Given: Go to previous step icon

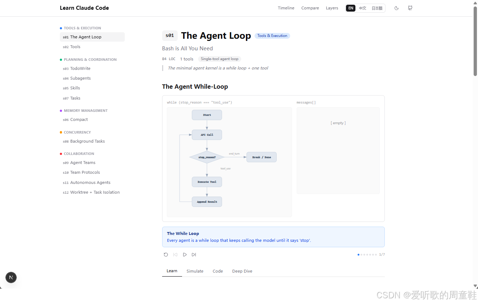Looking at the screenshot, I should coord(175,254).
